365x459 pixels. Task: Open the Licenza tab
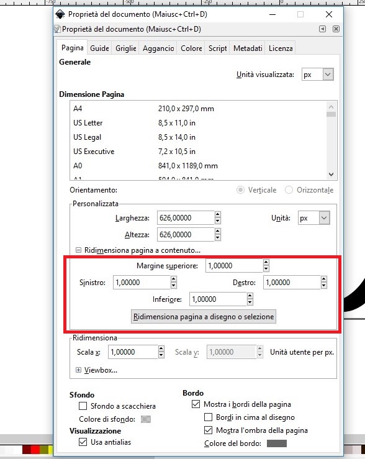(x=281, y=48)
